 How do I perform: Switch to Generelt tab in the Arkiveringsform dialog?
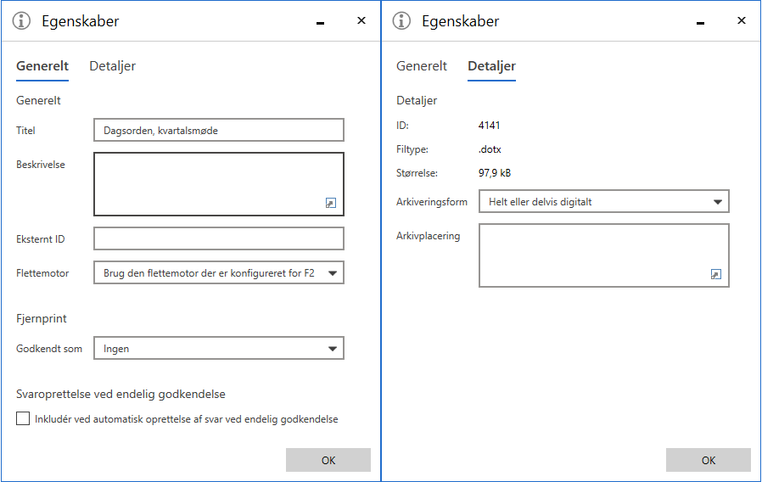[x=422, y=66]
